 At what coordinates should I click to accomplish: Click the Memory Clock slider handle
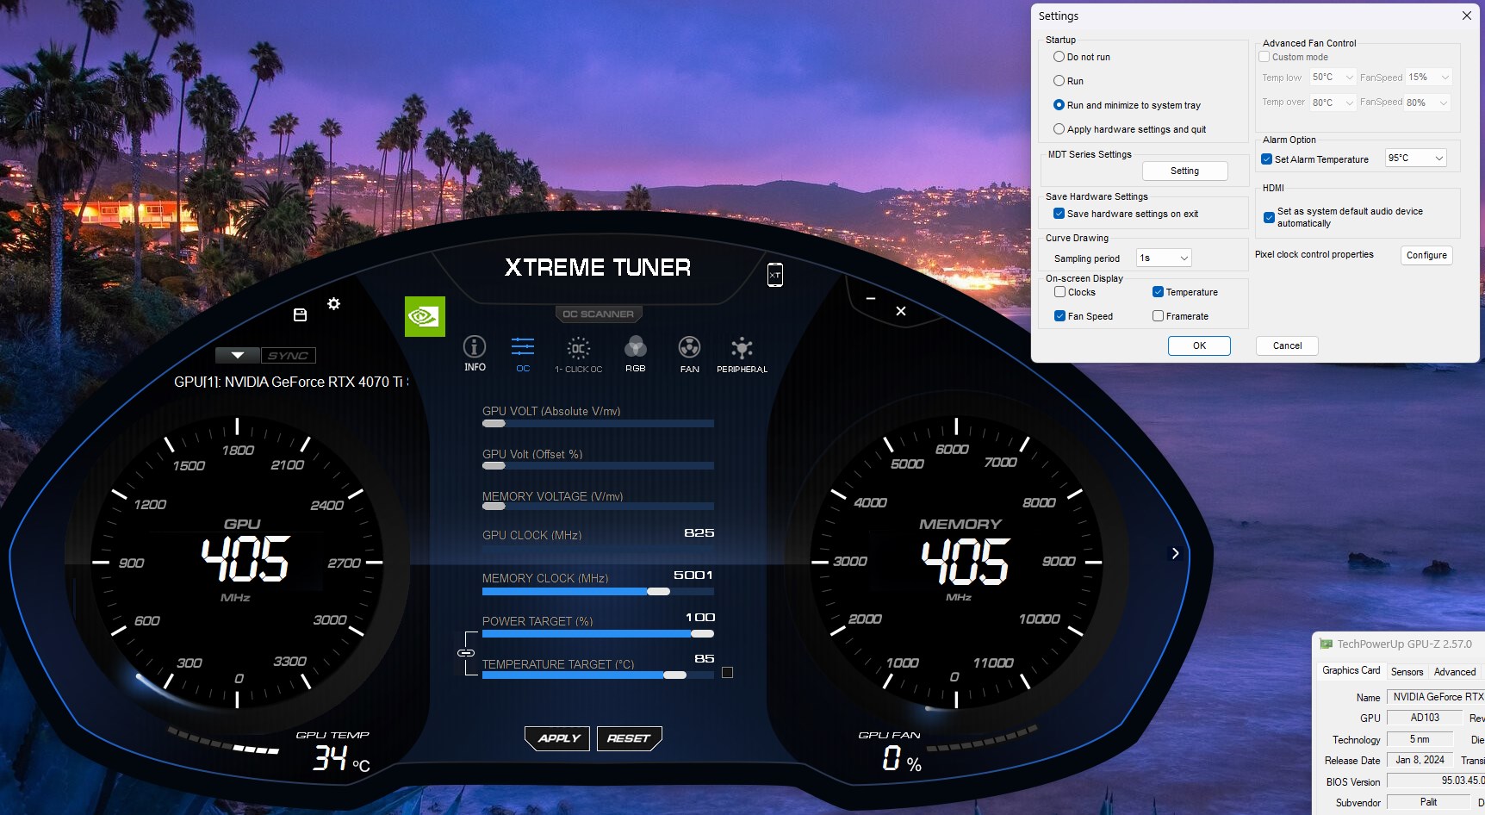click(x=658, y=591)
